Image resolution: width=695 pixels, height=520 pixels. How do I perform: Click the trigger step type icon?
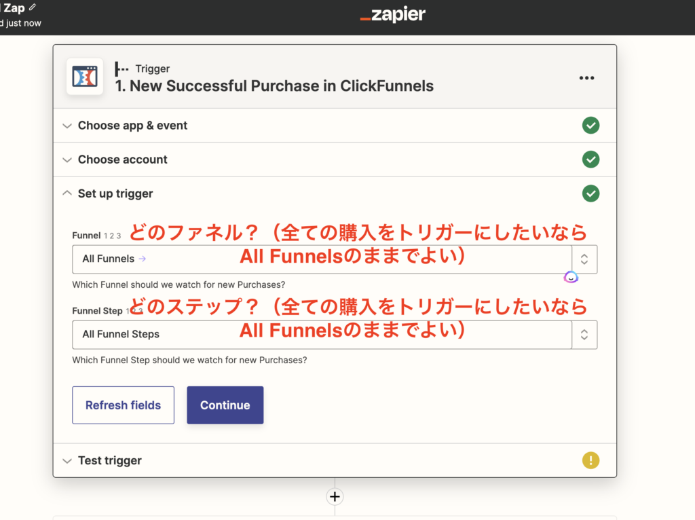[121, 69]
